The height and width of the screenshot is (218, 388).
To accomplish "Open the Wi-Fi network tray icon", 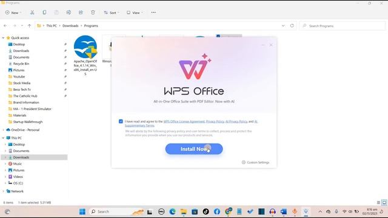I will [x=344, y=211].
